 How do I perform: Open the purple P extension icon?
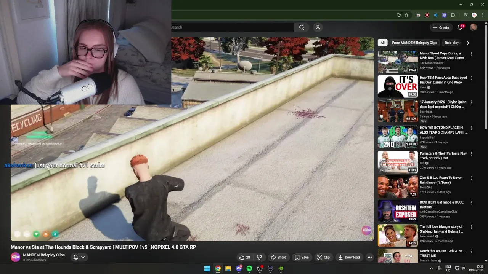tap(444, 15)
